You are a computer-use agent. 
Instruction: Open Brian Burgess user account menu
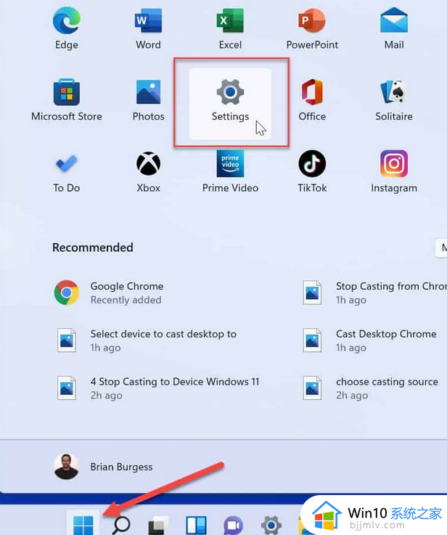pyautogui.click(x=103, y=467)
